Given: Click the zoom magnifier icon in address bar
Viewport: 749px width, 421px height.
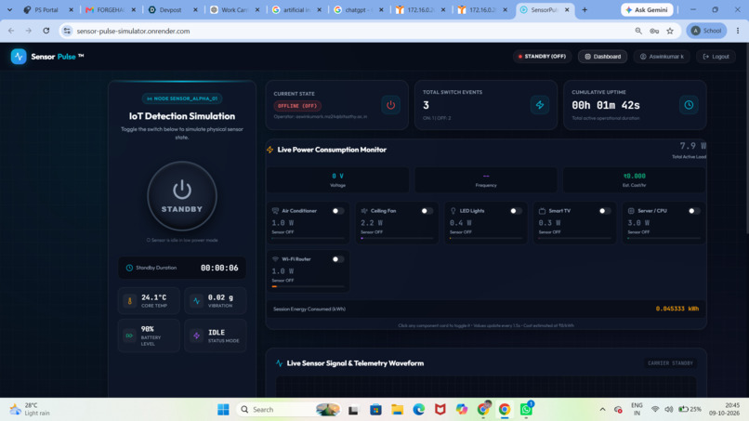Looking at the screenshot, I should [x=638, y=31].
